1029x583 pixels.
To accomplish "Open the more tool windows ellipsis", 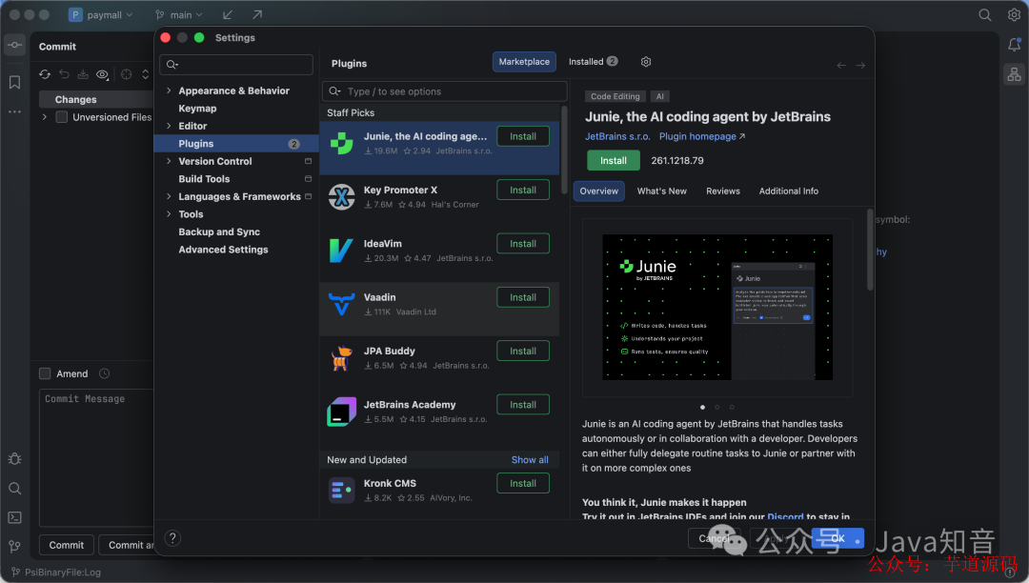I will 14,112.
